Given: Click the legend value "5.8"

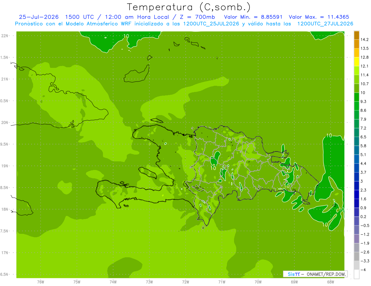Looking at the screenshot, I should click(x=364, y=146).
